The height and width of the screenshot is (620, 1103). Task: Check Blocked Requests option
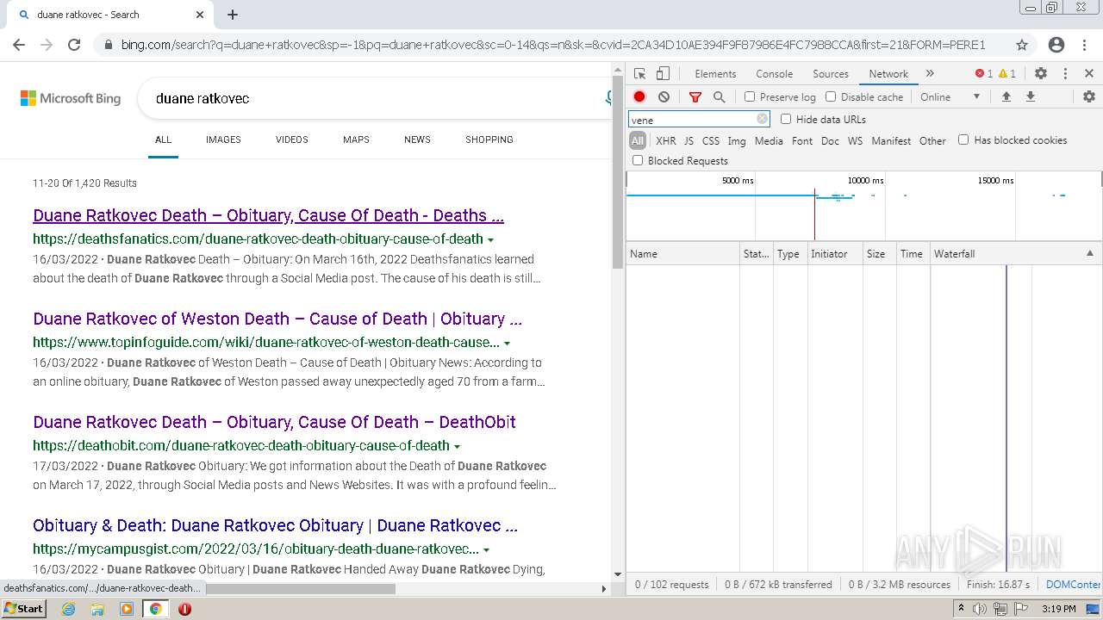638,160
